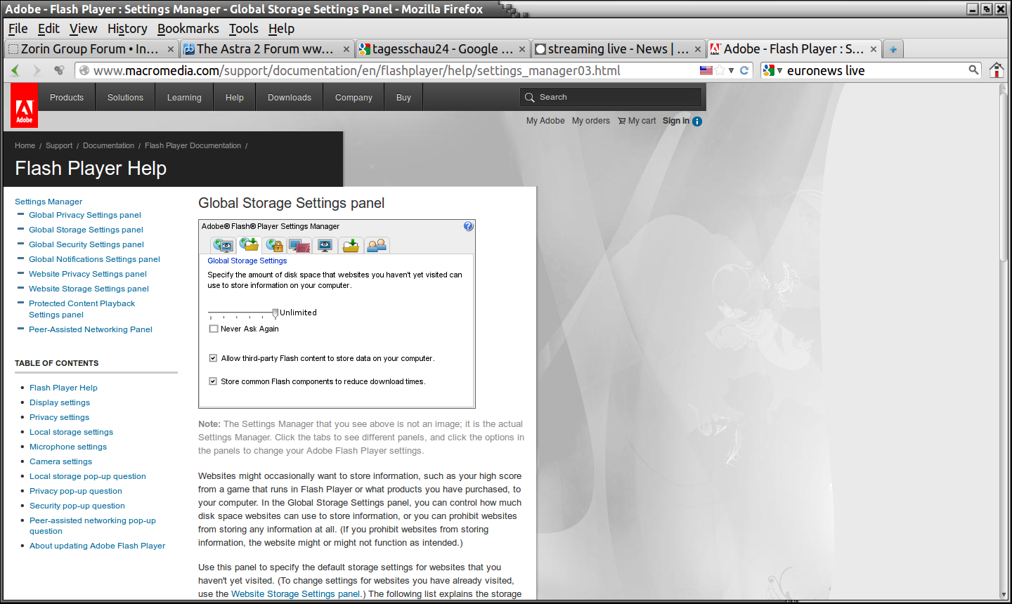The width and height of the screenshot is (1012, 604).
Task: Open the search engine dropdown arrow
Action: [x=779, y=70]
